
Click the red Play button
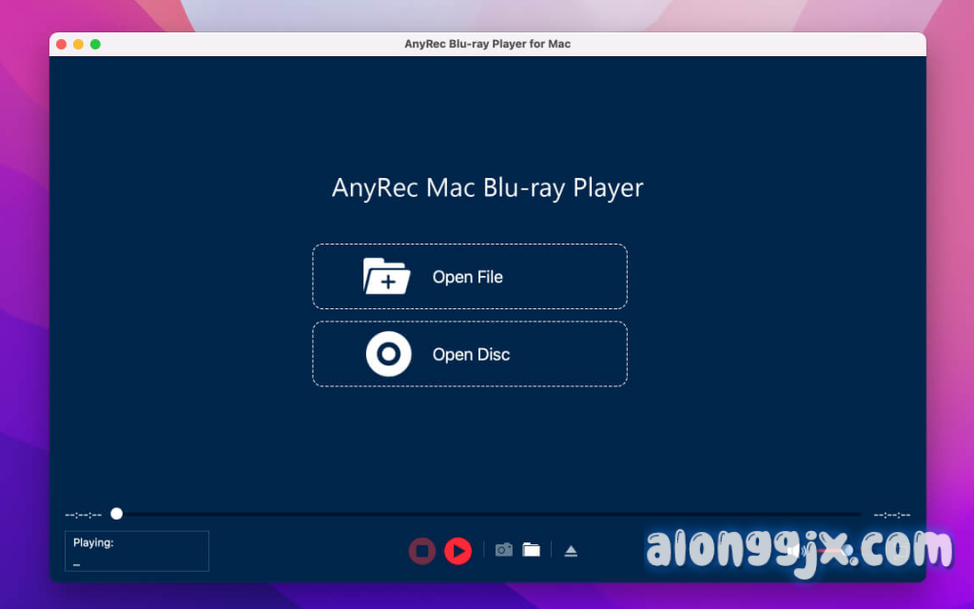point(458,550)
